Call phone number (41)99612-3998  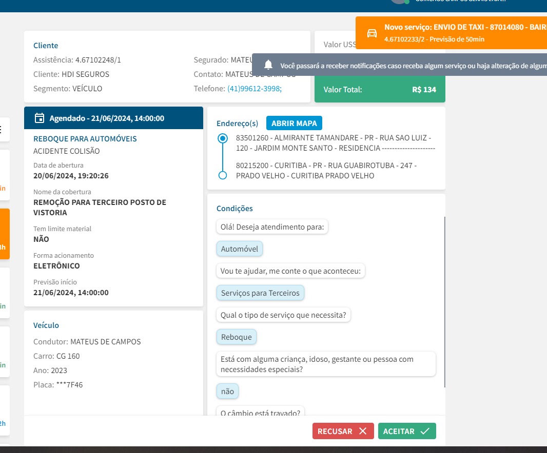[255, 89]
